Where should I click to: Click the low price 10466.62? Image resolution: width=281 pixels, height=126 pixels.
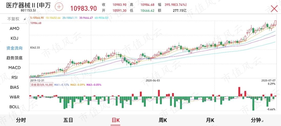click(147, 10)
